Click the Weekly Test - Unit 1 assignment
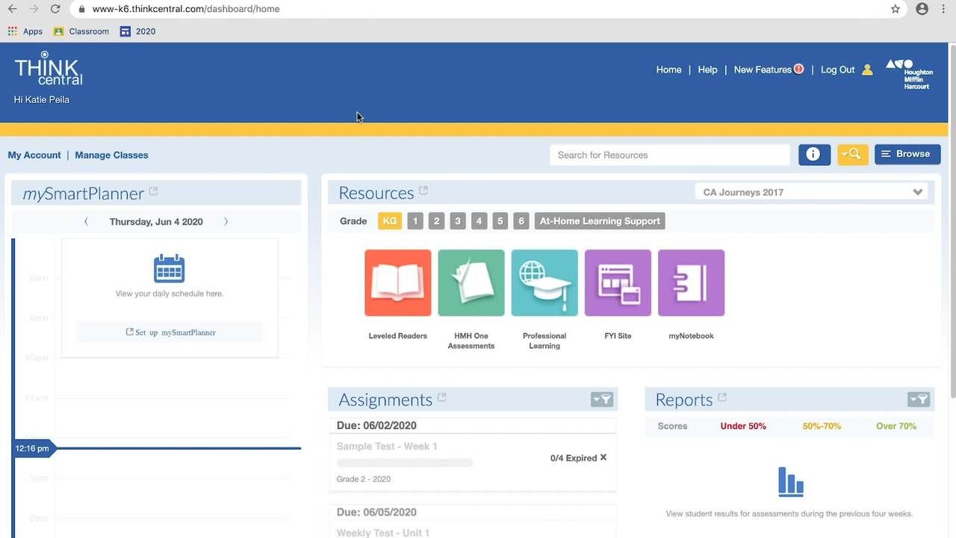The width and height of the screenshot is (956, 538). [382, 533]
